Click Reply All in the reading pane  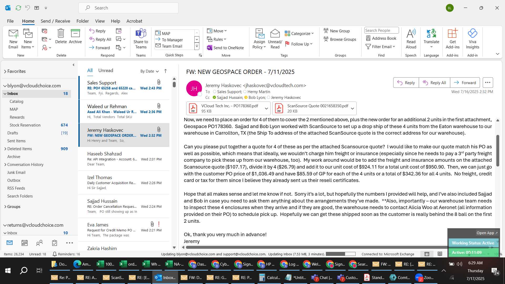click(434, 83)
